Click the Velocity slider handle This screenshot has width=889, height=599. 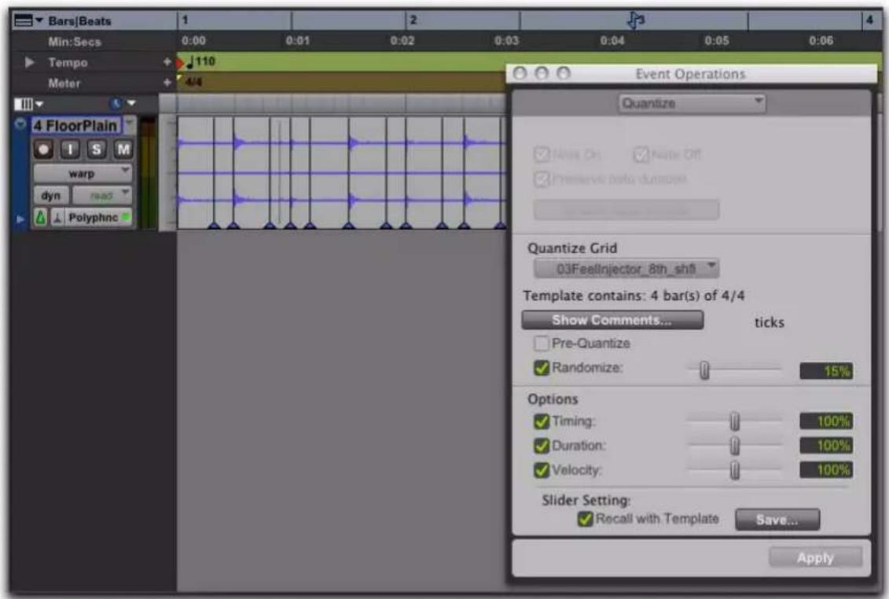point(735,470)
